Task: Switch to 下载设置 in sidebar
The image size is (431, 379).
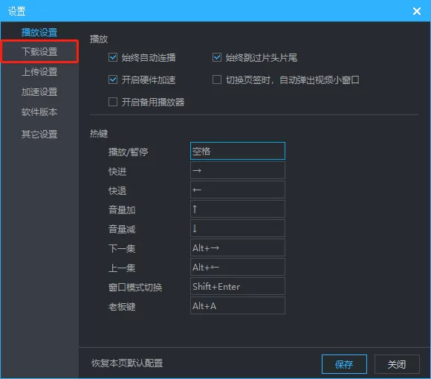Action: (39, 51)
